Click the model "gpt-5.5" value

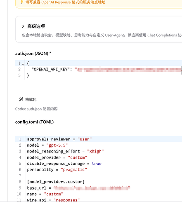tap(57, 145)
